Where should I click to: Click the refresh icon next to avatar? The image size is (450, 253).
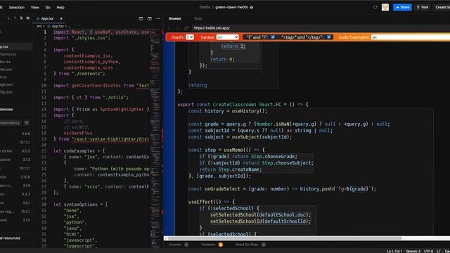point(375,8)
